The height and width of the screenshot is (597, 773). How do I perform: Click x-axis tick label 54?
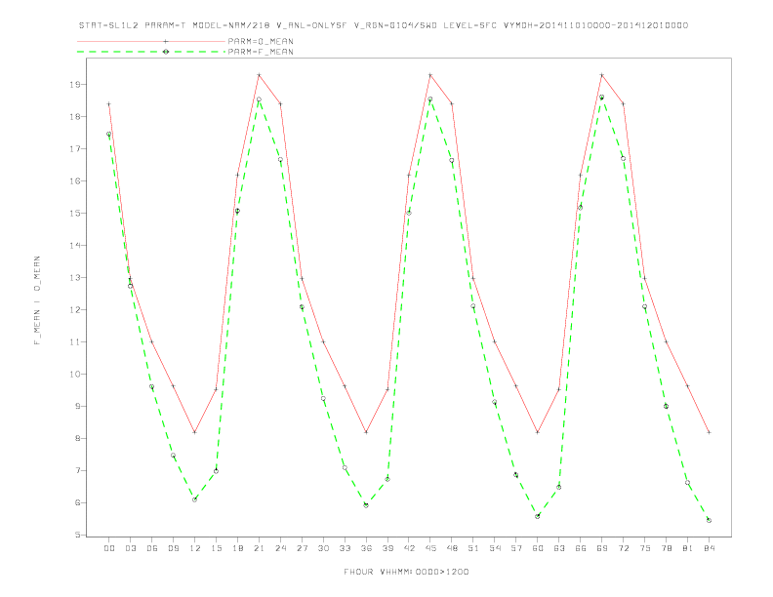pyautogui.click(x=495, y=548)
